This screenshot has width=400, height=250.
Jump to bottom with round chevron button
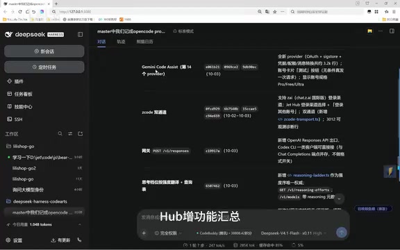pos(339,199)
